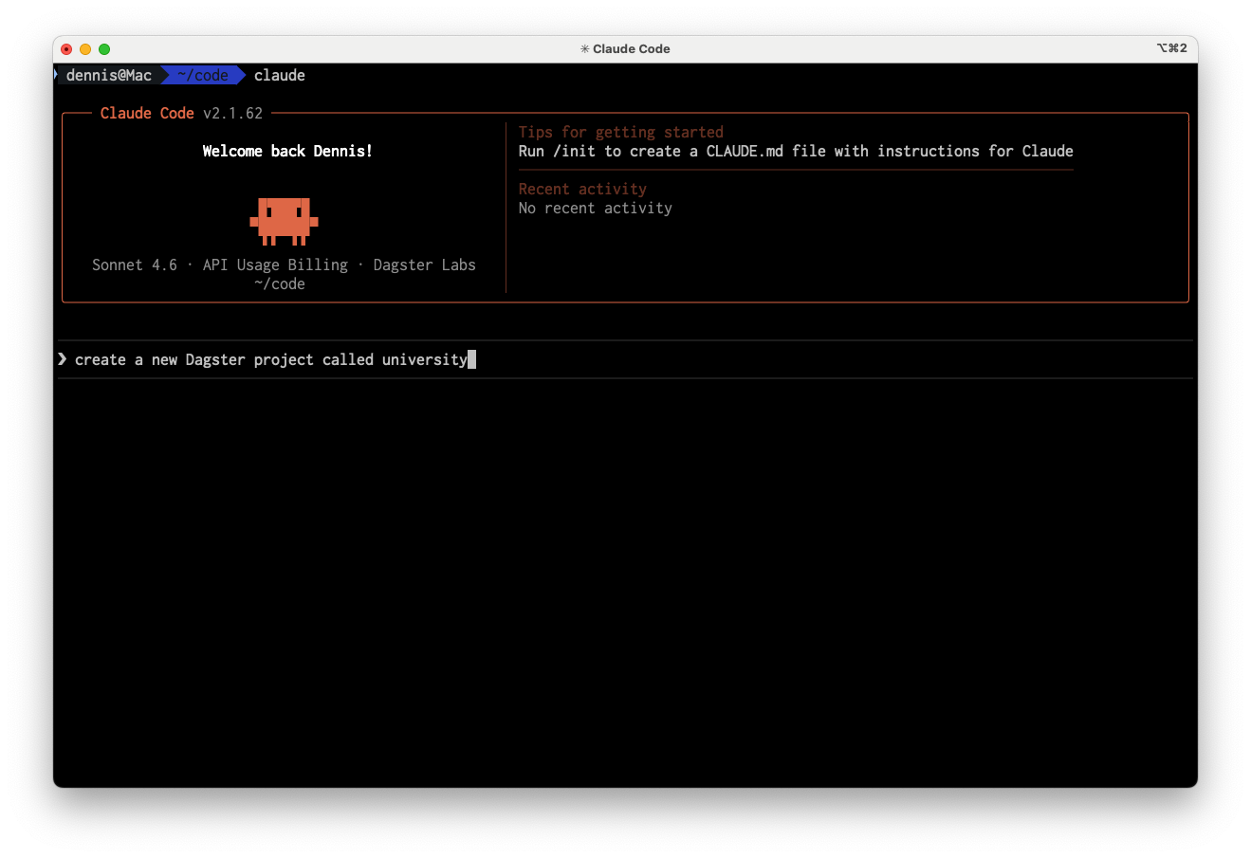Click the blue ~/code directory prompt segment

[202, 75]
